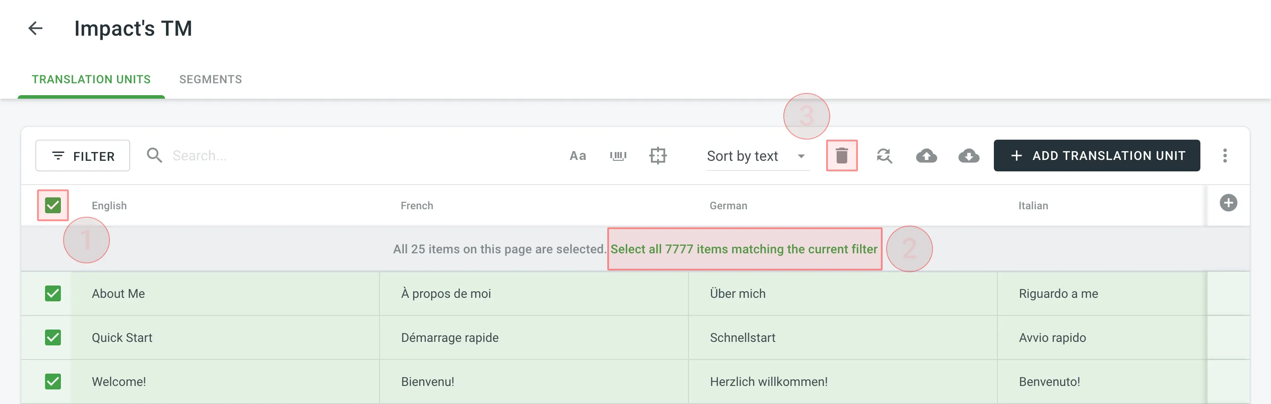Click the 'Benvenuto!' cell
Screen dimensions: 1271x404
1102,382
